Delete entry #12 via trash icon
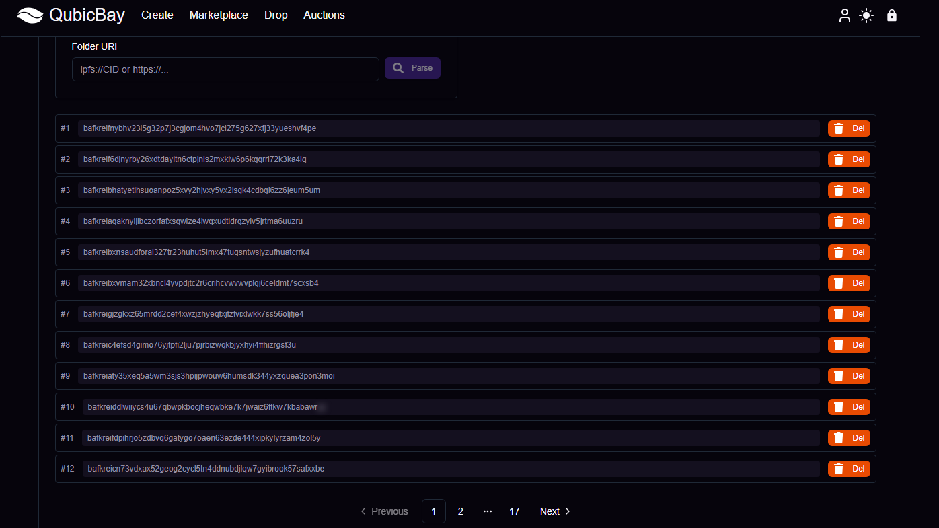This screenshot has height=528, width=939. point(849,469)
